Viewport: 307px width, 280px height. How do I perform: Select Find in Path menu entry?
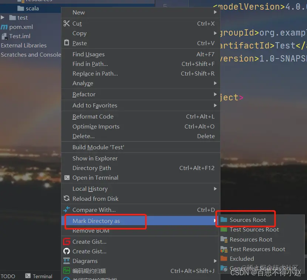click(141, 64)
